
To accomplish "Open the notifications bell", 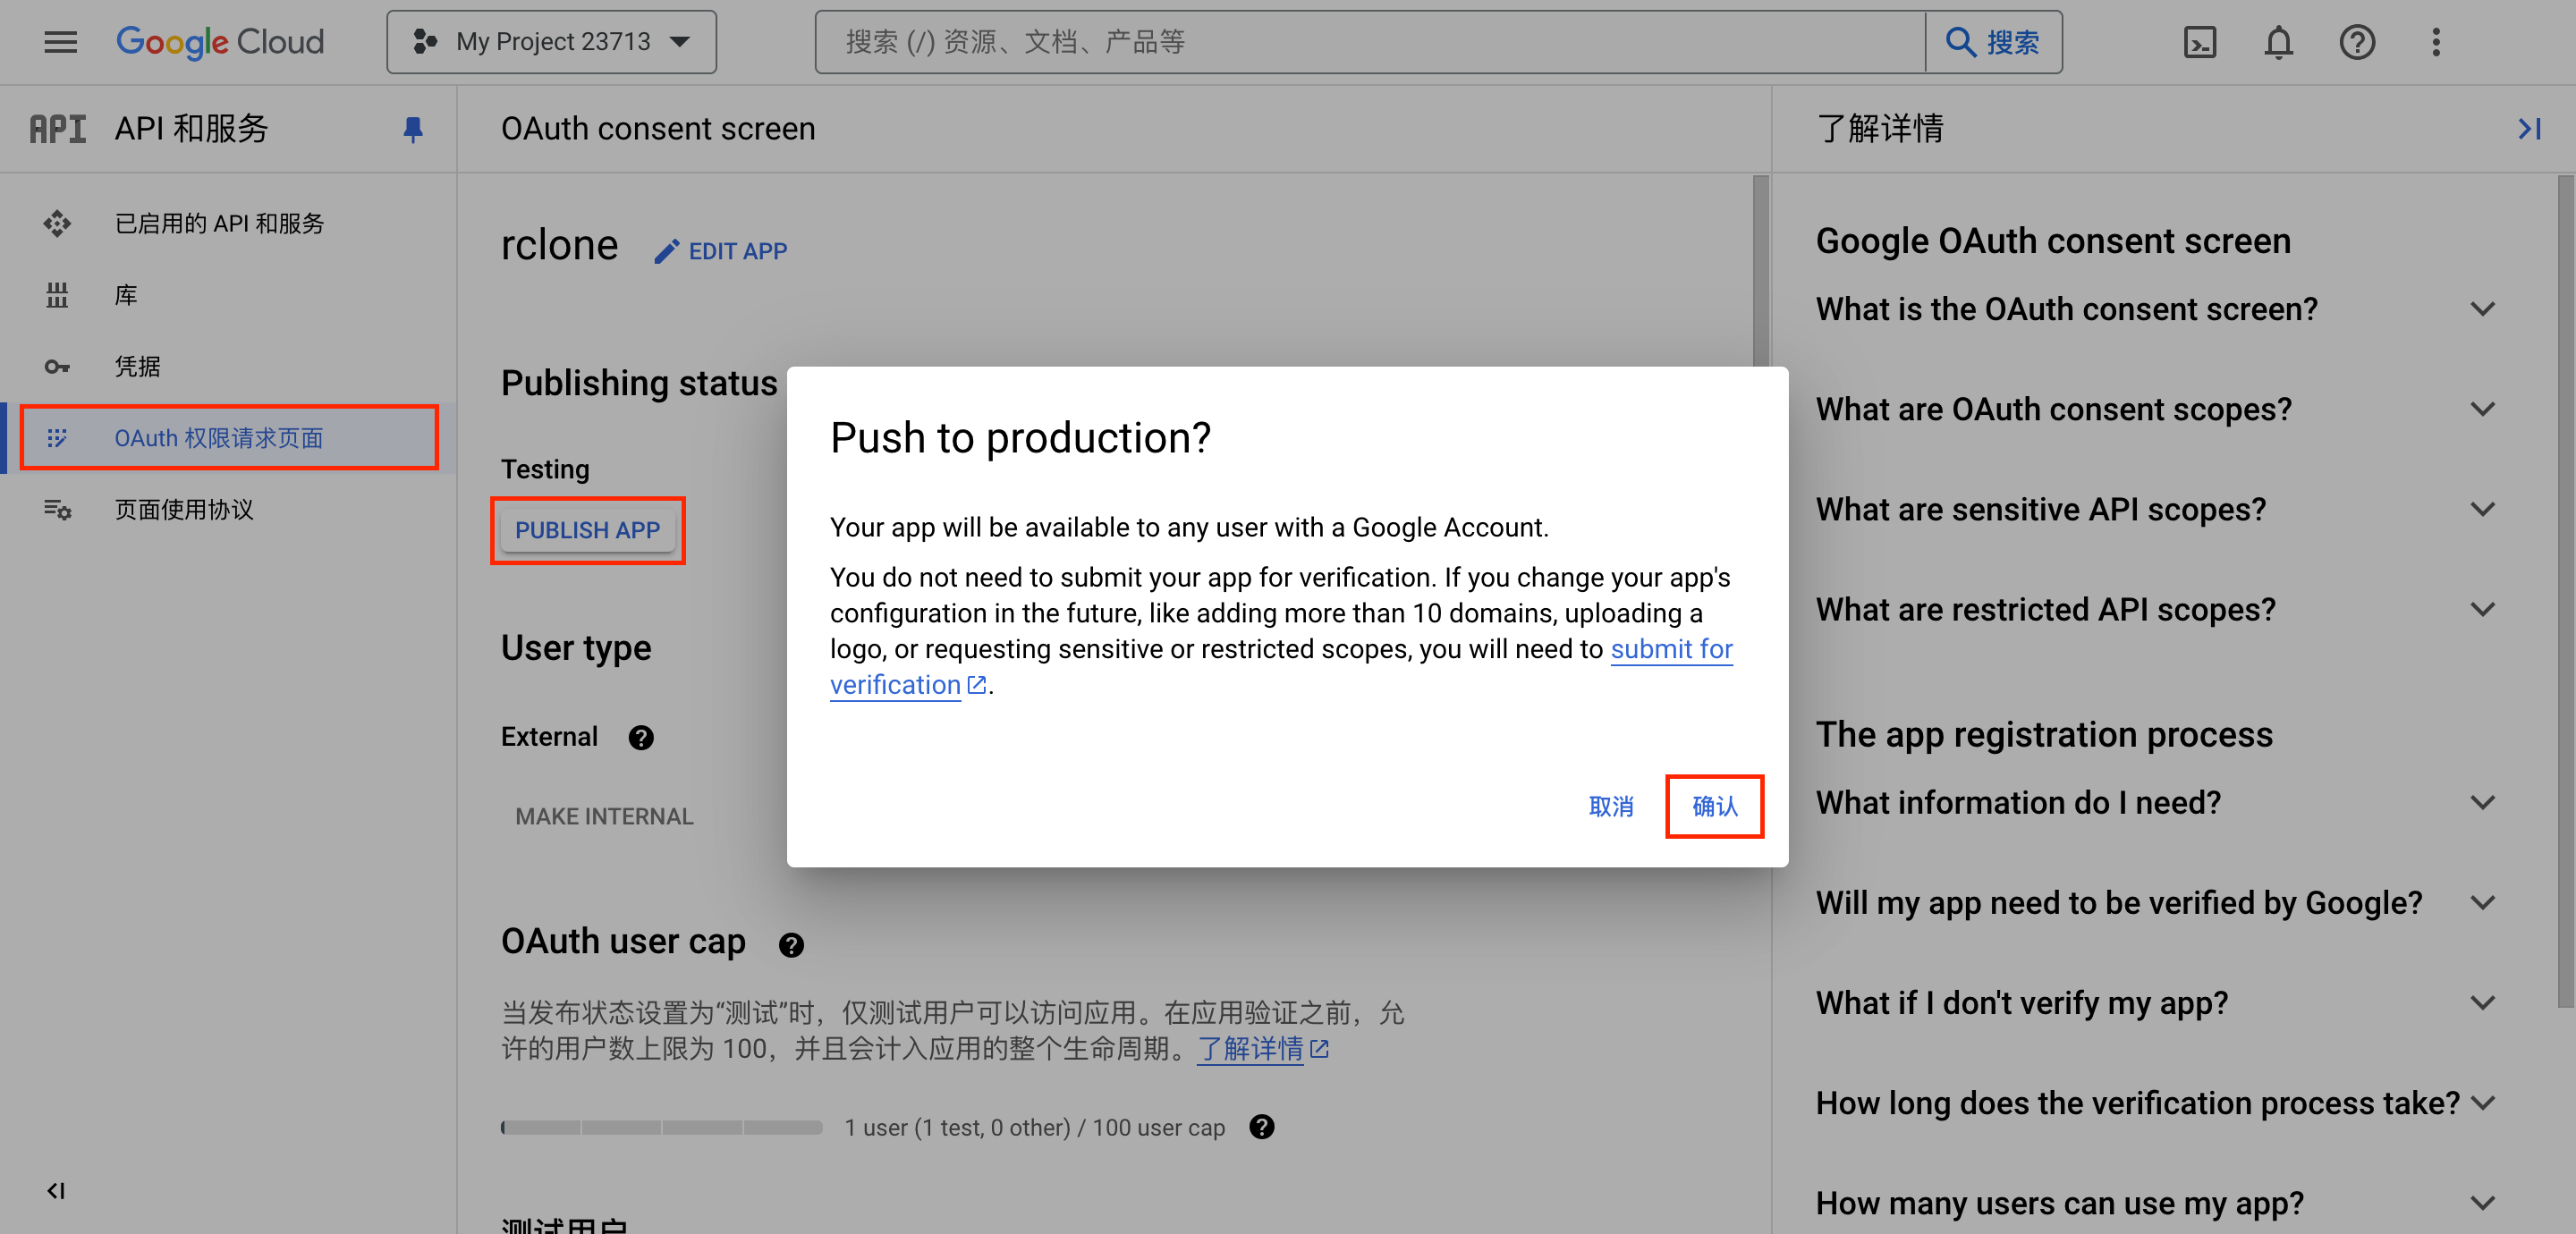I will pyautogui.click(x=2278, y=42).
